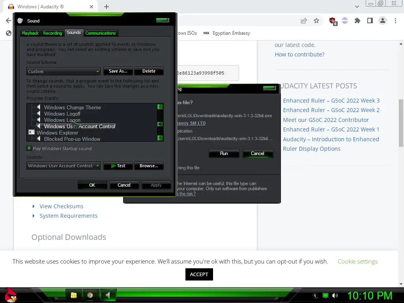Viewport: 404px width, 303px height.
Task: Click the Program Events scrollbar thumb
Action: pyautogui.click(x=160, y=124)
